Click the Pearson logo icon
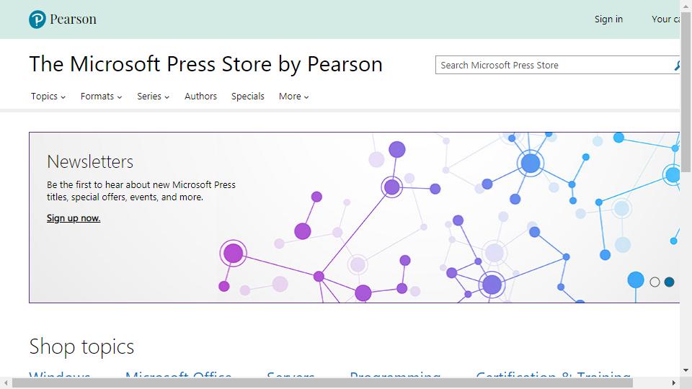Screen dimensions: 692x389 [37, 19]
